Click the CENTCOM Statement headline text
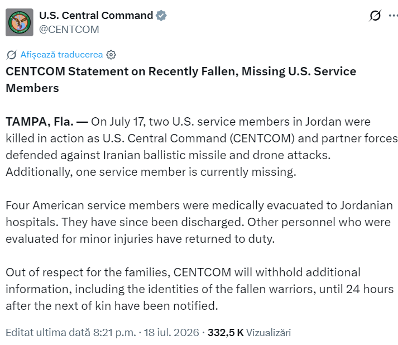398x345 pixels. (181, 80)
